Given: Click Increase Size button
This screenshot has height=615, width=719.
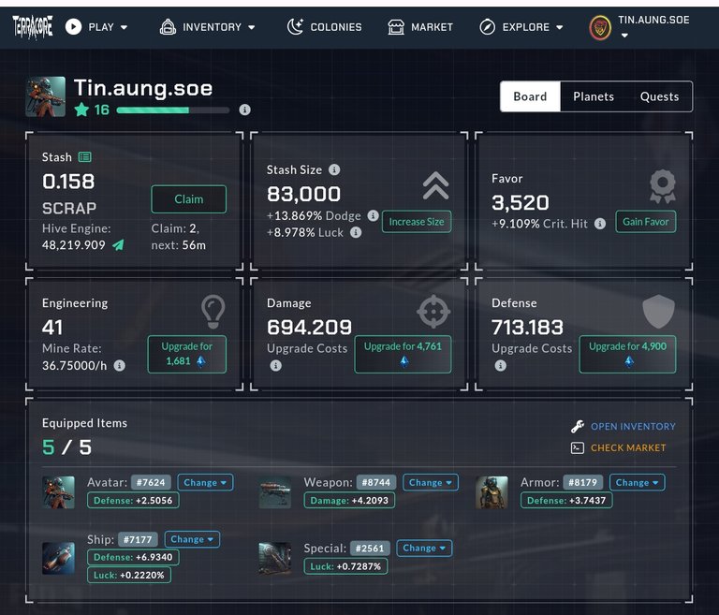Looking at the screenshot, I should point(417,222).
